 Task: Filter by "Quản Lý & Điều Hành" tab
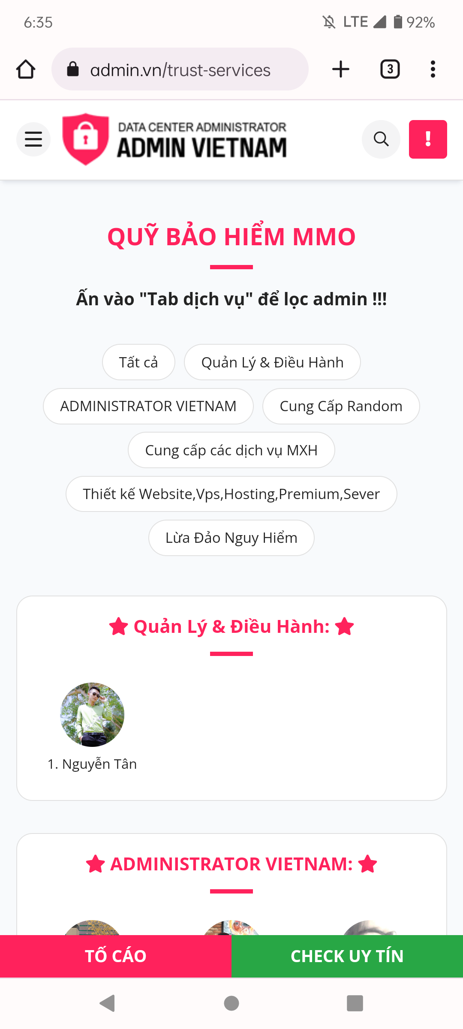[x=272, y=362]
